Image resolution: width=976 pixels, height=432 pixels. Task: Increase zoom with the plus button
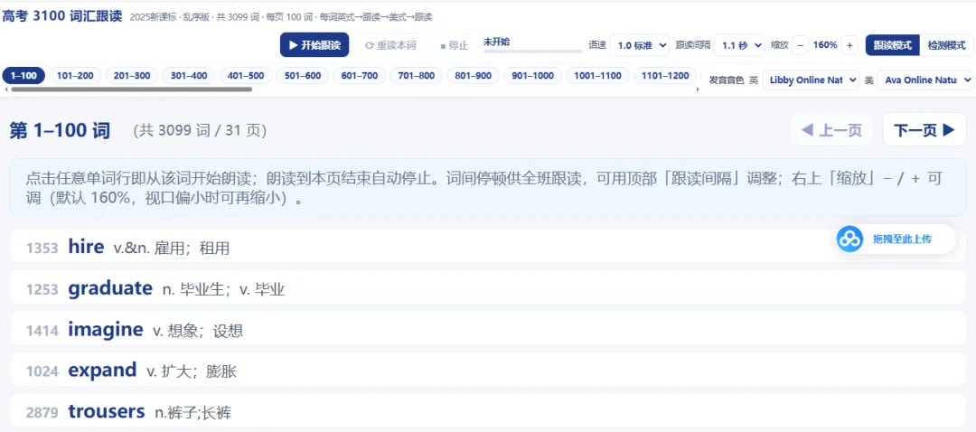click(x=849, y=45)
